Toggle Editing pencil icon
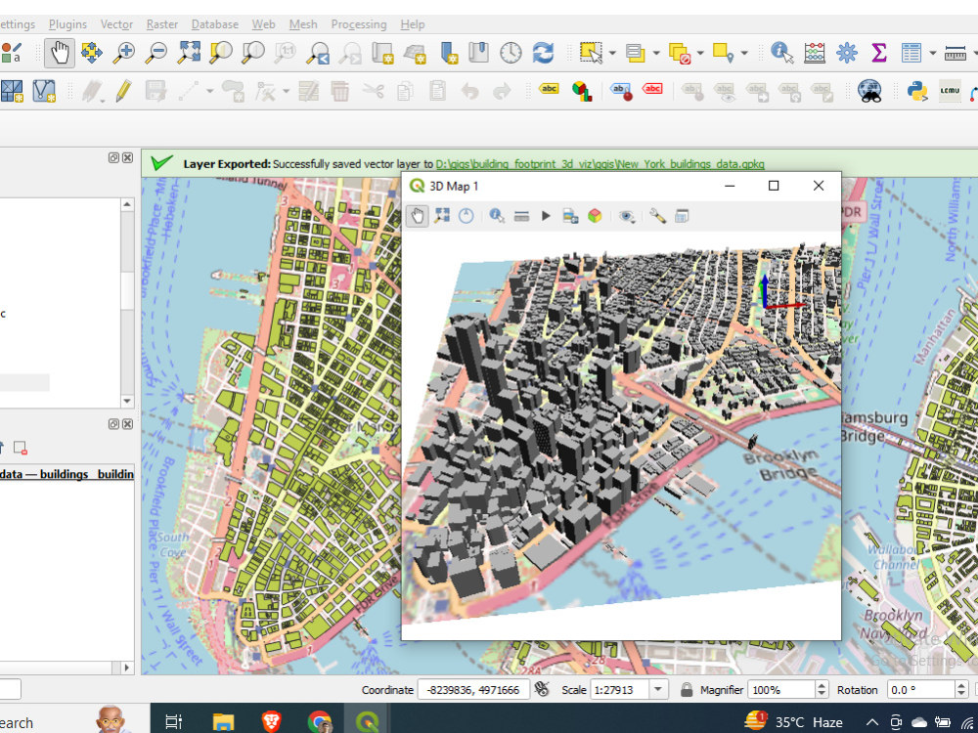Viewport: 978px width, 733px height. click(x=123, y=91)
